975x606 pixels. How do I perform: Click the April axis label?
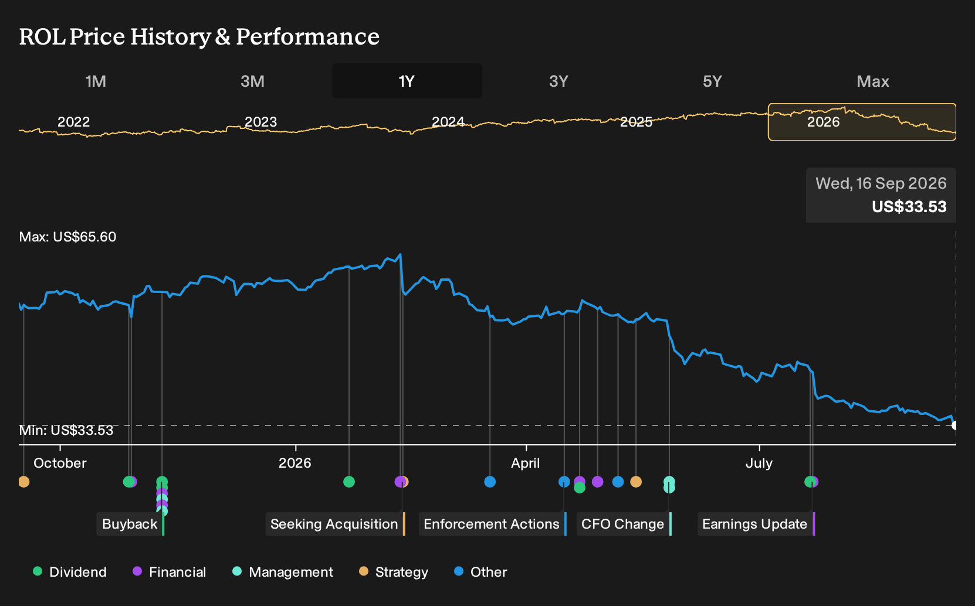click(526, 463)
